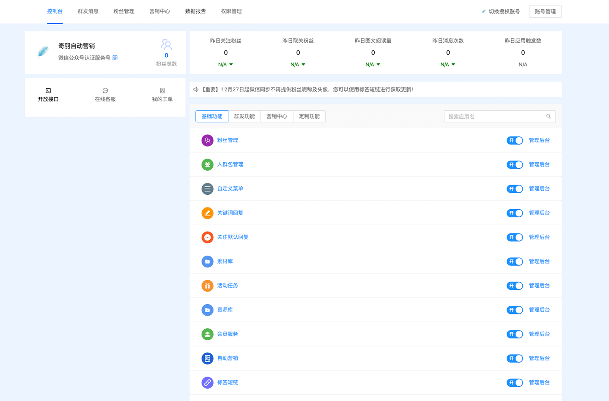Click the orange 活动任务 gift icon

[x=207, y=286]
